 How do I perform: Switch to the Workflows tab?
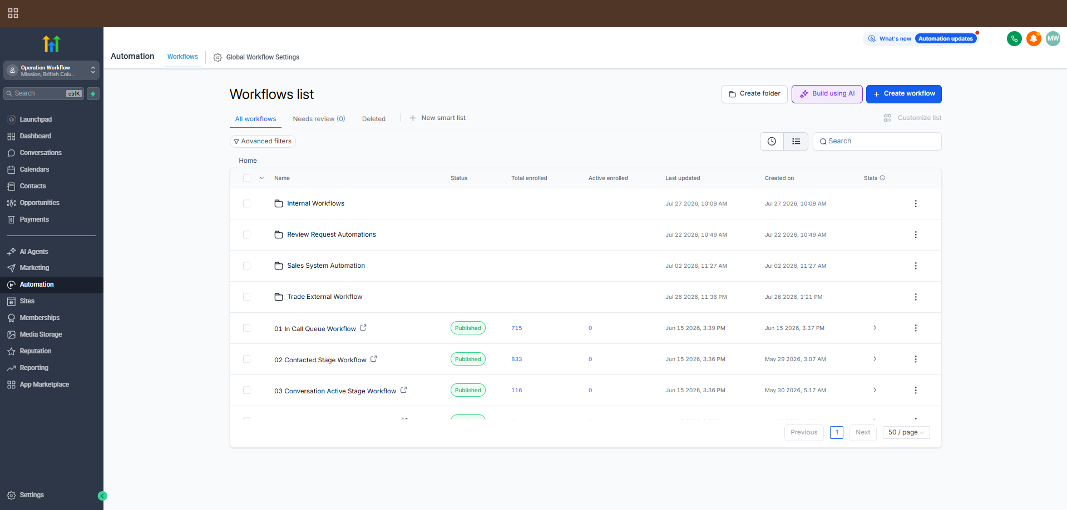[182, 57]
